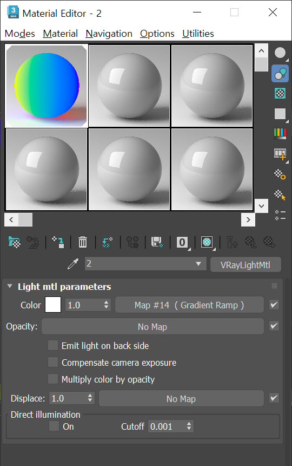Click Select by Material icon

point(280,195)
